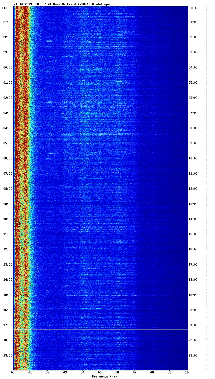The width and height of the screenshot is (215, 379).
Task: Click the 09:00 ECT time label
Action: tap(8, 204)
